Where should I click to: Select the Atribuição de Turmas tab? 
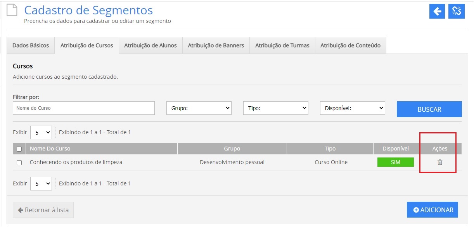click(282, 45)
